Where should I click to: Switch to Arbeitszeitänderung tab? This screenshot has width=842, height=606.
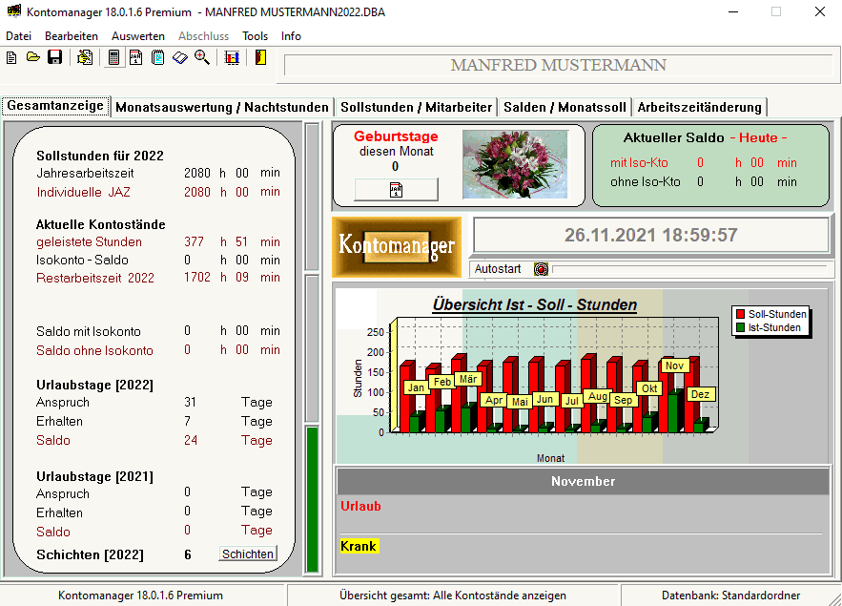(700, 107)
